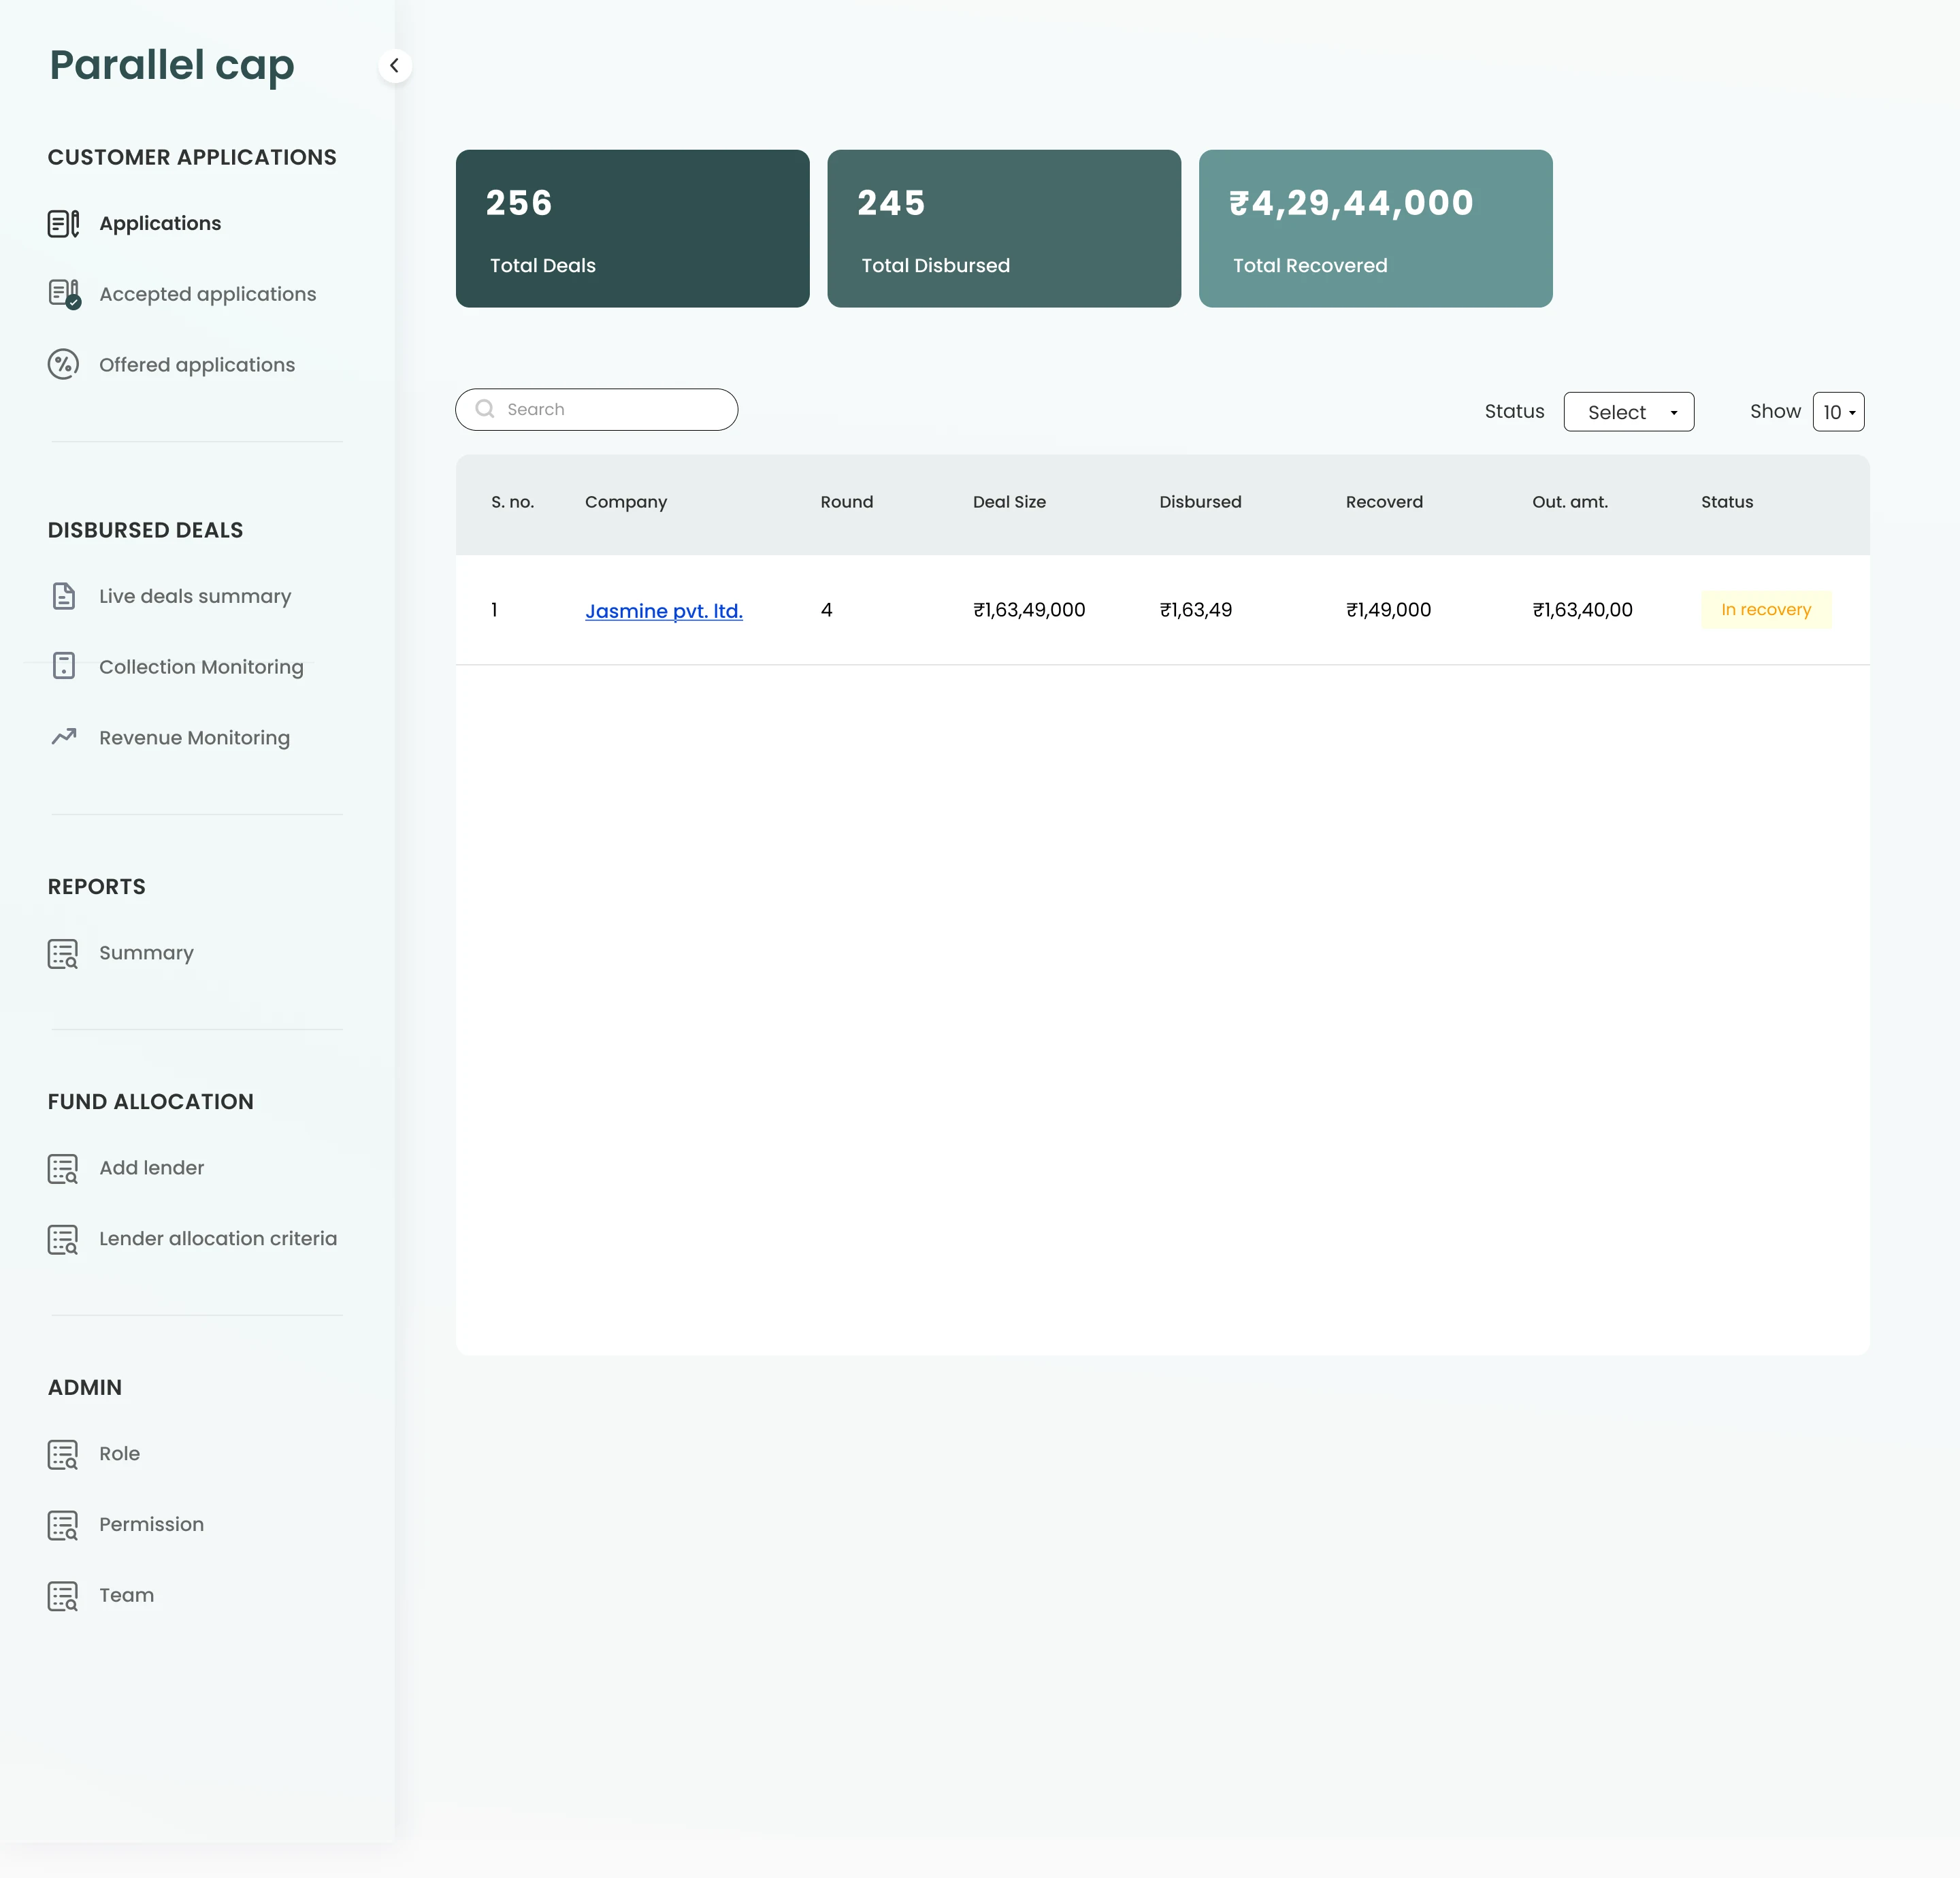Click the Recoverd column header
1960x1878 pixels.
[x=1384, y=502]
